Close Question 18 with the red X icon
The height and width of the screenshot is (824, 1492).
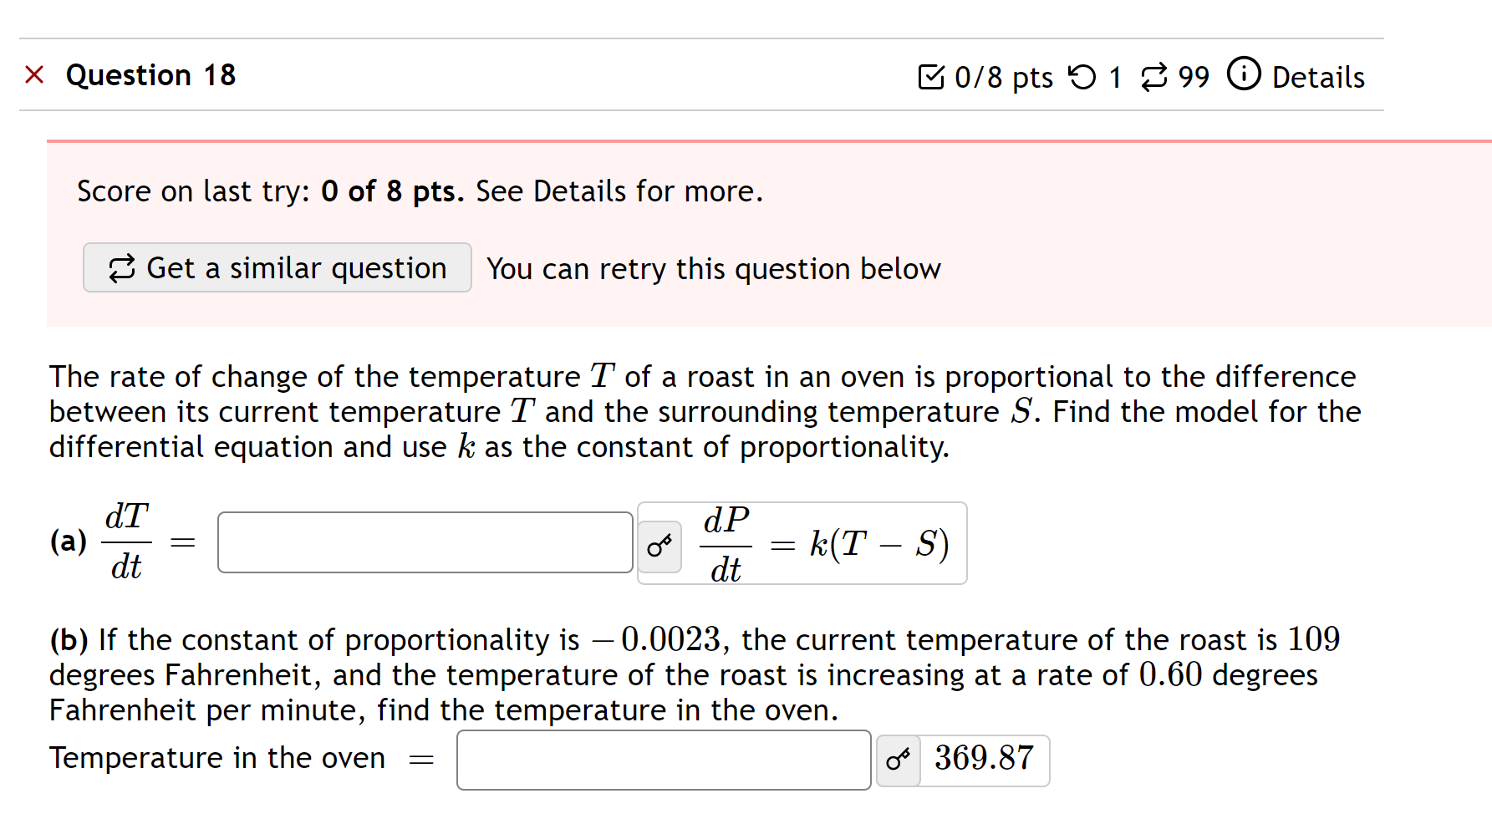pyautogui.click(x=33, y=74)
